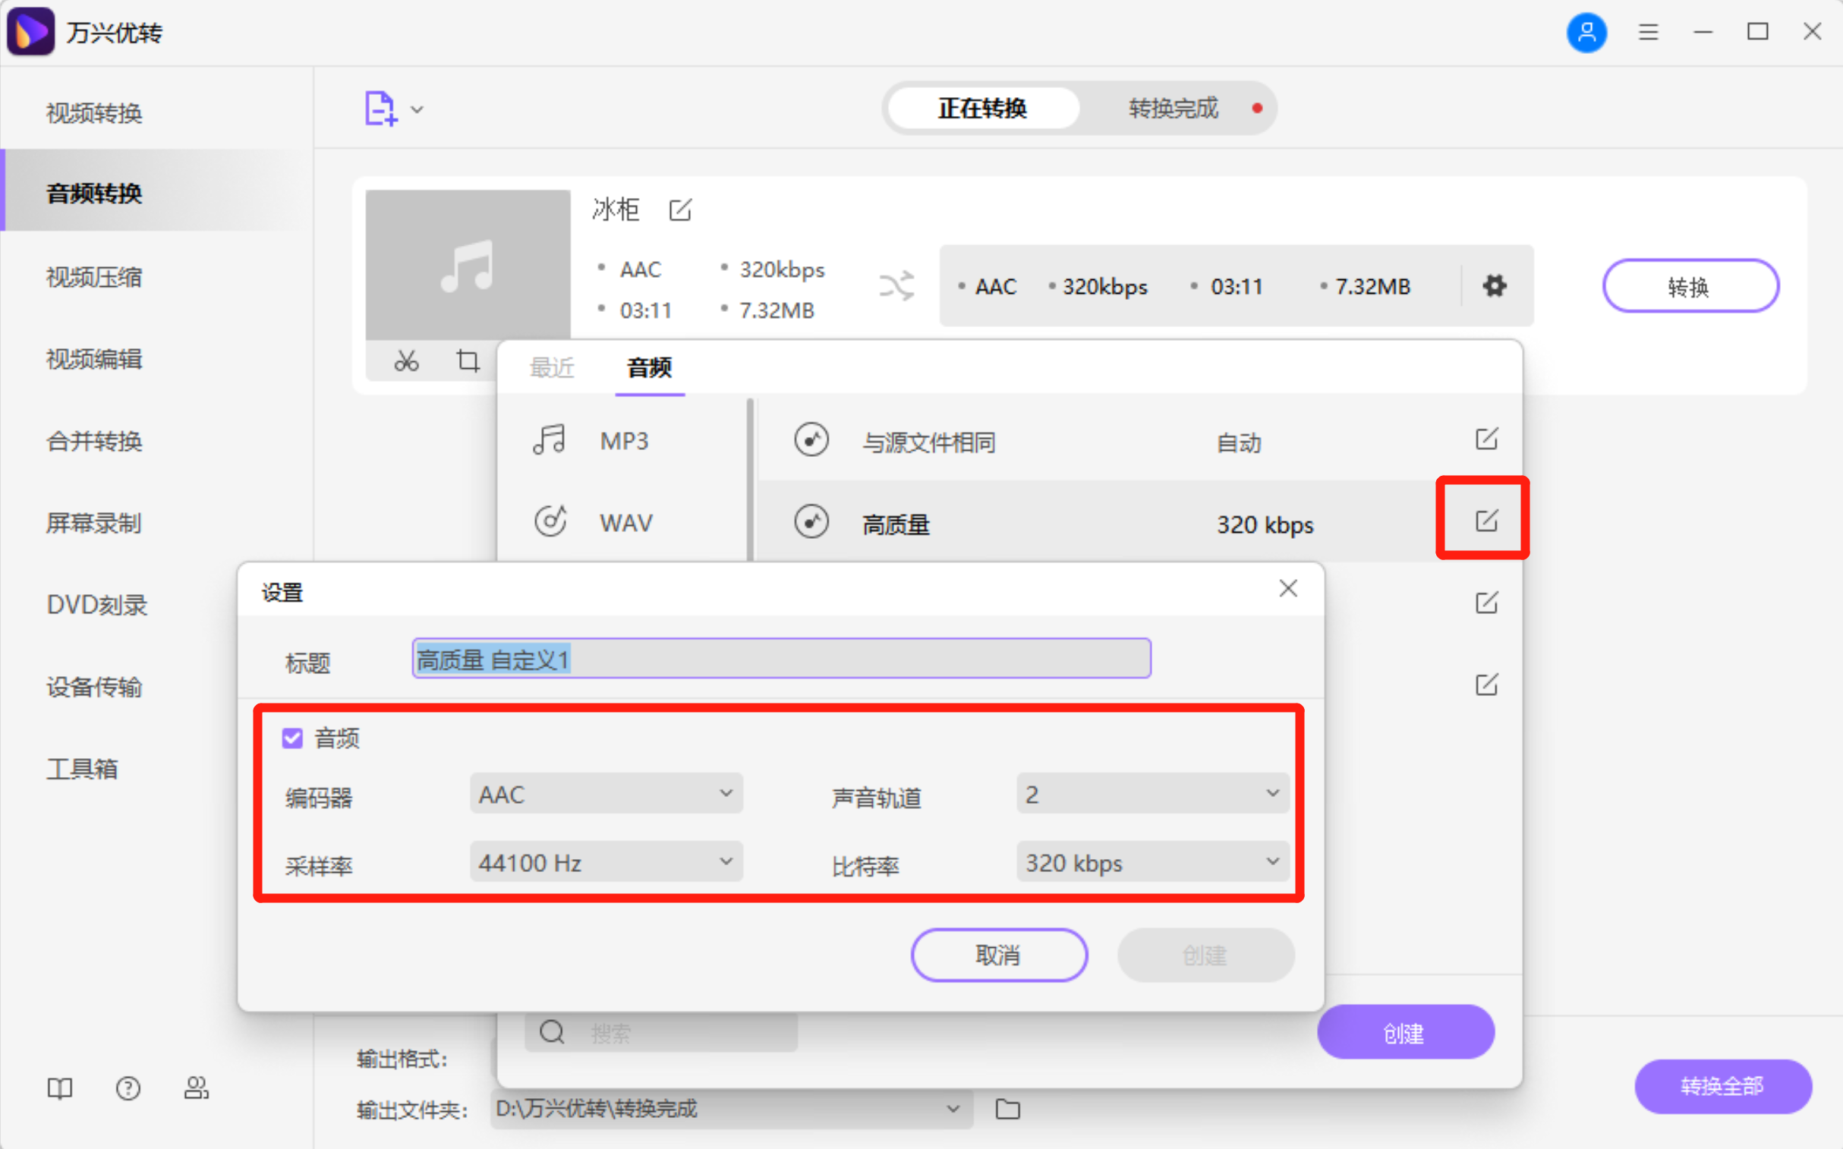Select WAV format in the audio format list
Viewport: 1843px width, 1149px height.
[625, 521]
